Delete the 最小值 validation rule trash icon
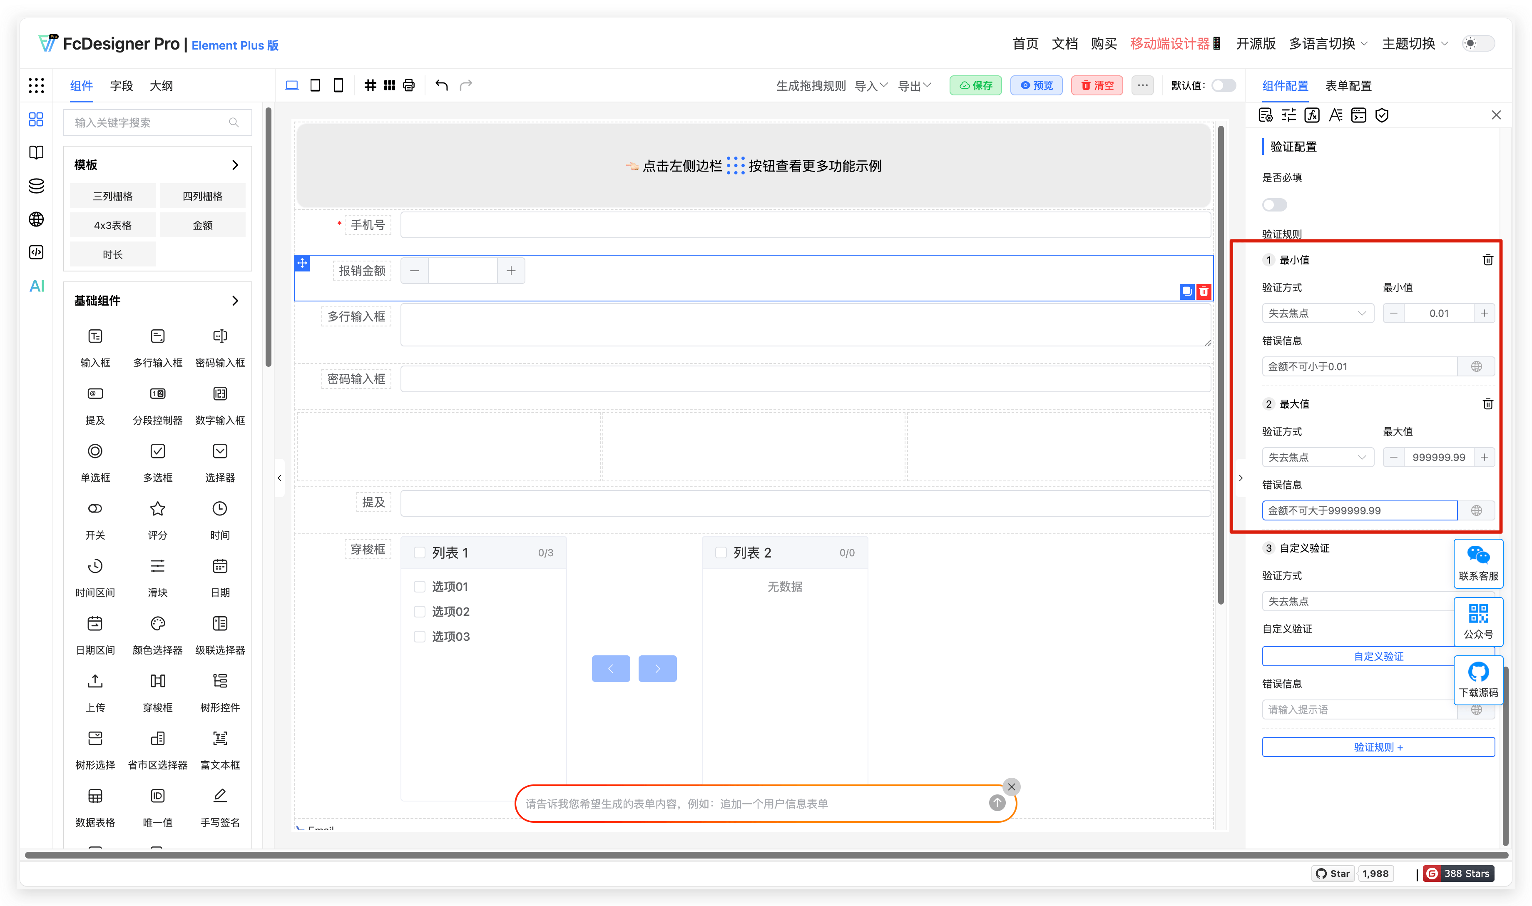Image resolution: width=1532 pixels, height=906 pixels. (x=1487, y=260)
